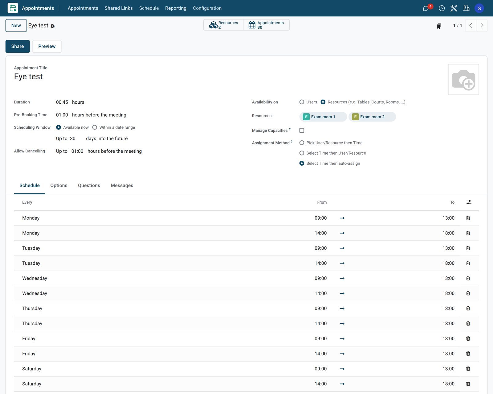Open the Appointments 80 smart button
This screenshot has height=394, width=493.
(267, 25)
